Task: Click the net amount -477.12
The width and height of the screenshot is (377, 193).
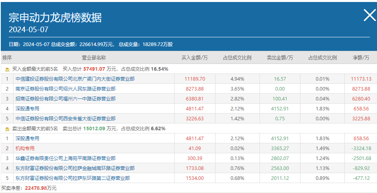Action: pos(361,178)
